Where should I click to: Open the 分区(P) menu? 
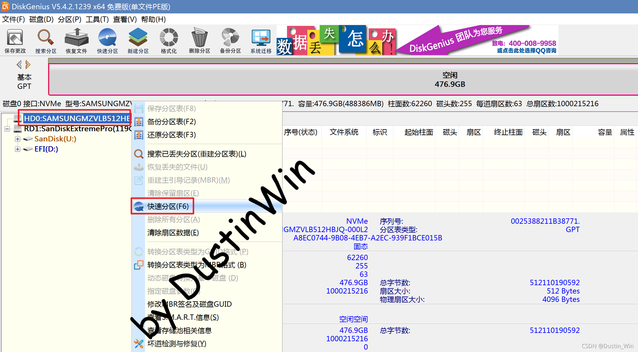[70, 19]
